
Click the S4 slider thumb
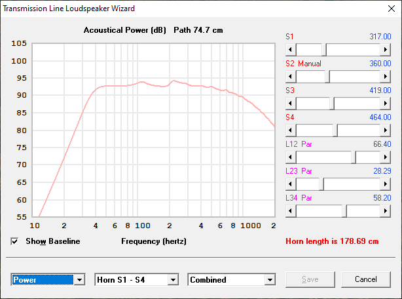335,130
